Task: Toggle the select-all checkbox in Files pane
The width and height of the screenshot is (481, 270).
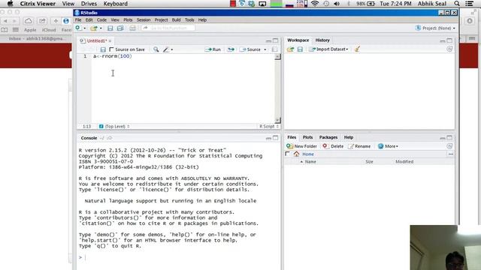Action: 287,154
